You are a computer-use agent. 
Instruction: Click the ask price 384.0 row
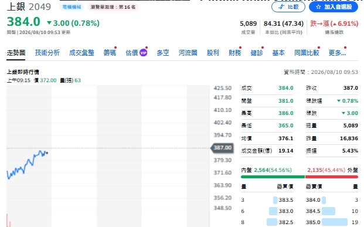(x=332, y=200)
